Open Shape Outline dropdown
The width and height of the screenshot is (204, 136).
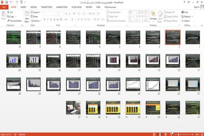171,16
